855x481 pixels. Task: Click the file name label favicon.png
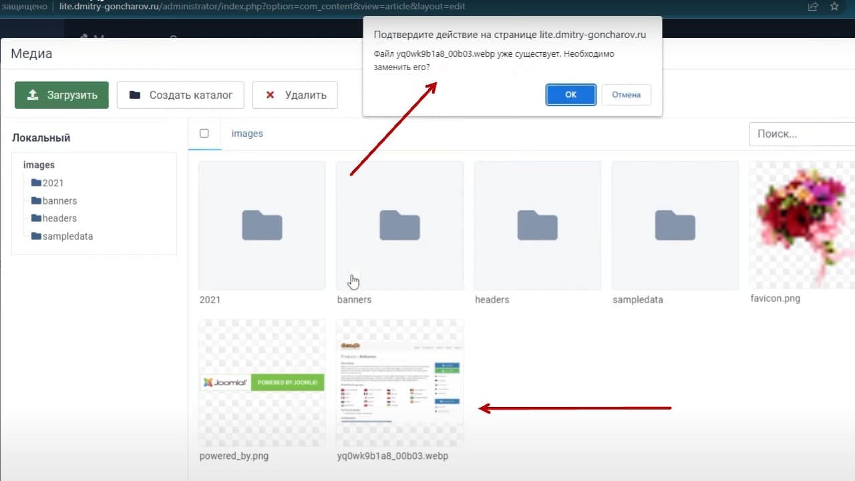pyautogui.click(x=776, y=298)
